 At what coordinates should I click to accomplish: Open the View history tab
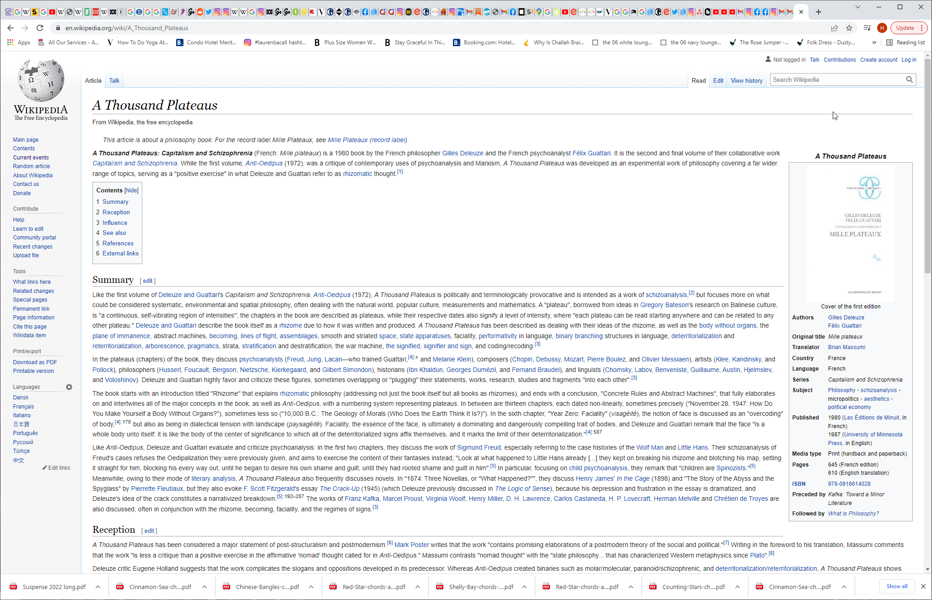(x=747, y=80)
